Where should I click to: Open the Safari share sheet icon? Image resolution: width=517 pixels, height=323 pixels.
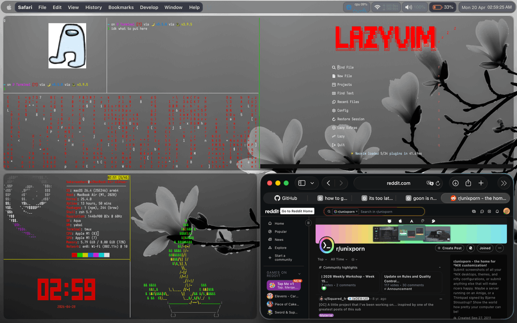tap(468, 183)
